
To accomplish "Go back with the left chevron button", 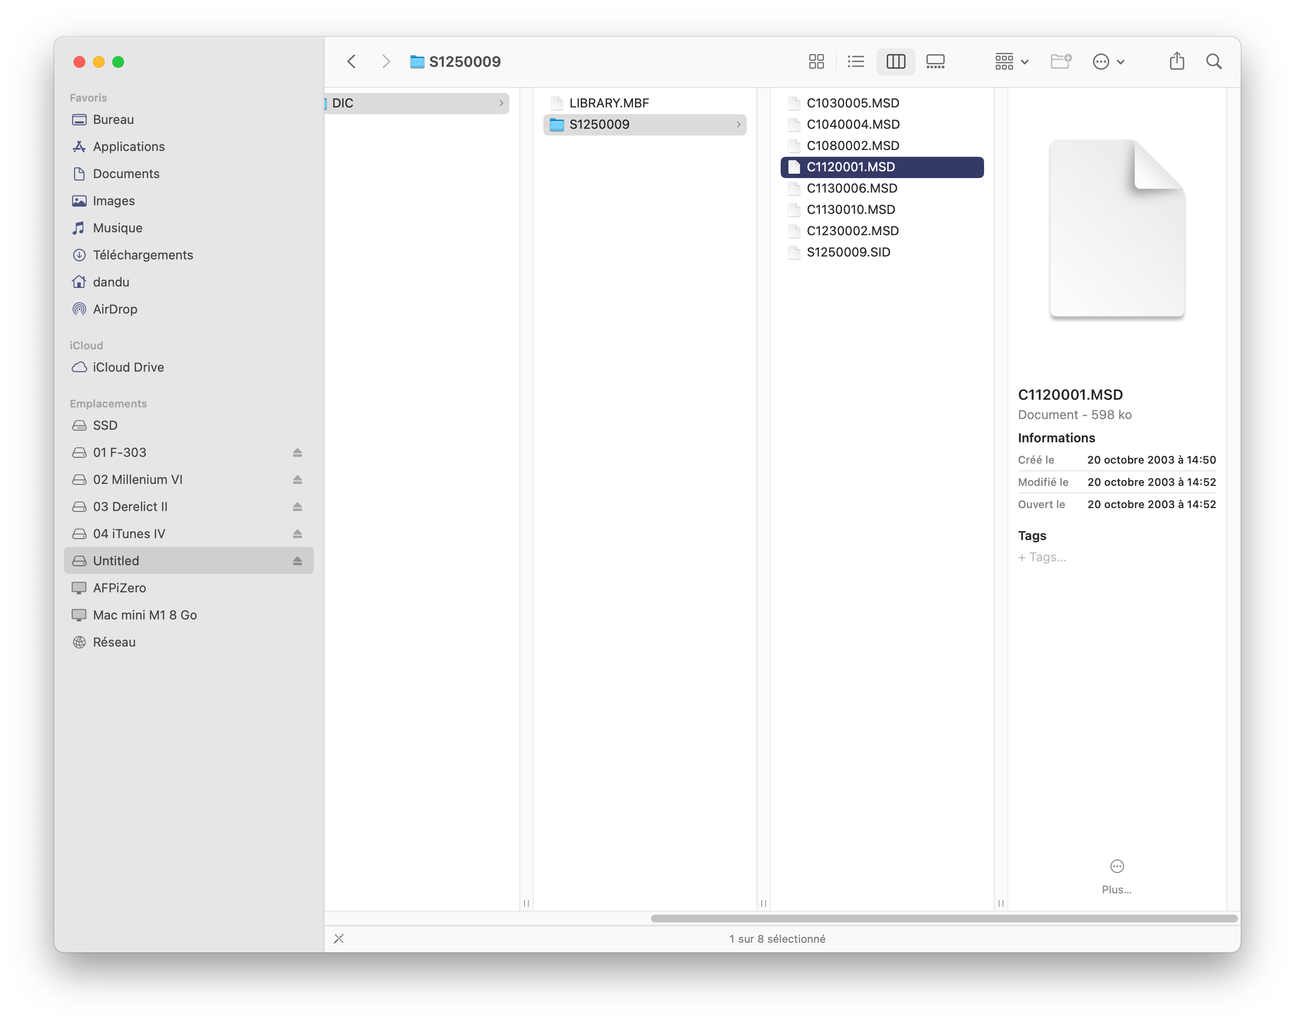I will coord(352,61).
